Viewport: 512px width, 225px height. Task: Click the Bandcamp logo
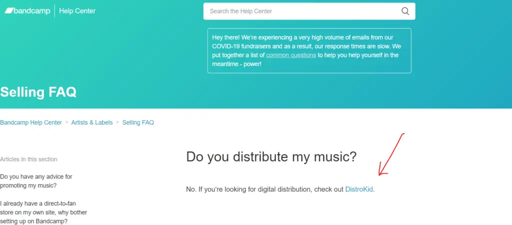coord(27,11)
